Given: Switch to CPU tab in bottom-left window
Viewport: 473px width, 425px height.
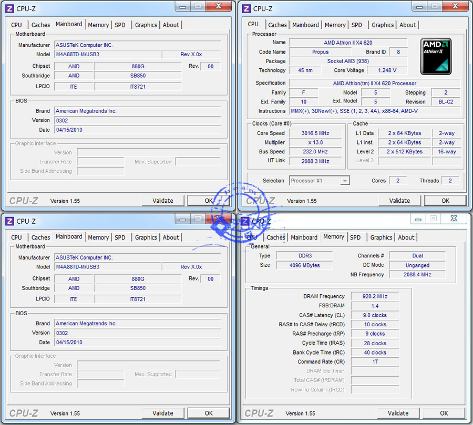Looking at the screenshot, I should pos(17,237).
